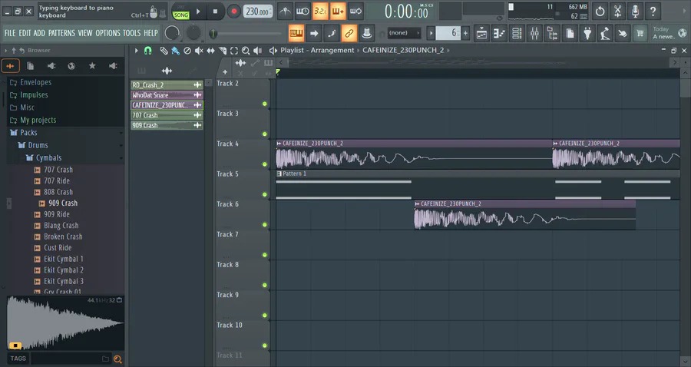
Task: Toggle the metronome icon
Action: click(285, 12)
